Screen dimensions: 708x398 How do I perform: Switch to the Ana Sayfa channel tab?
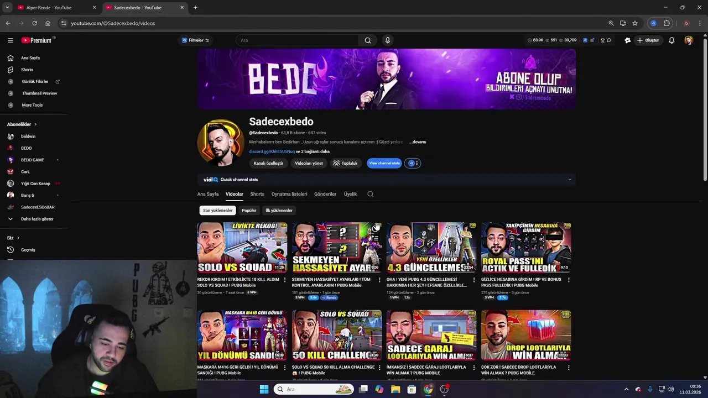click(x=208, y=194)
